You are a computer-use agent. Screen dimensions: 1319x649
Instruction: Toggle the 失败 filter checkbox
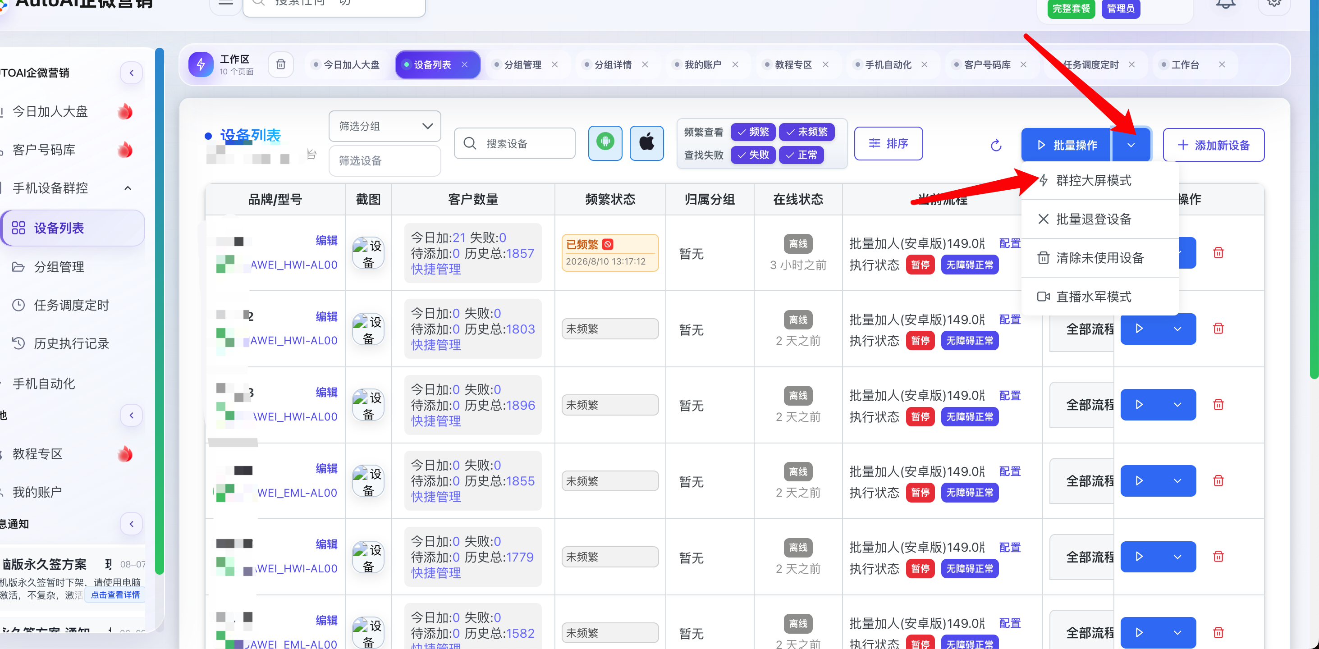point(753,155)
